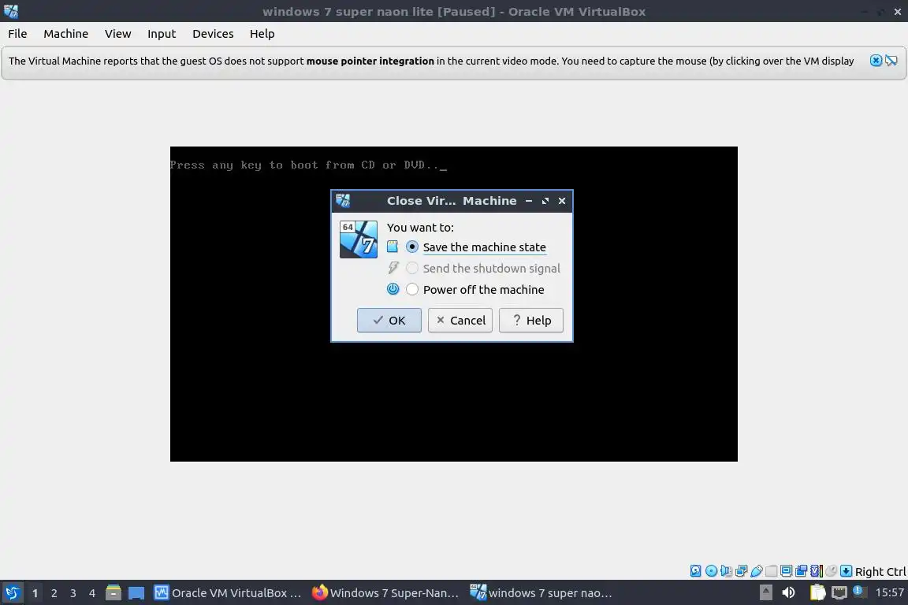908x605 pixels.
Task: Open the clipboard manager tray icon
Action: (x=817, y=592)
